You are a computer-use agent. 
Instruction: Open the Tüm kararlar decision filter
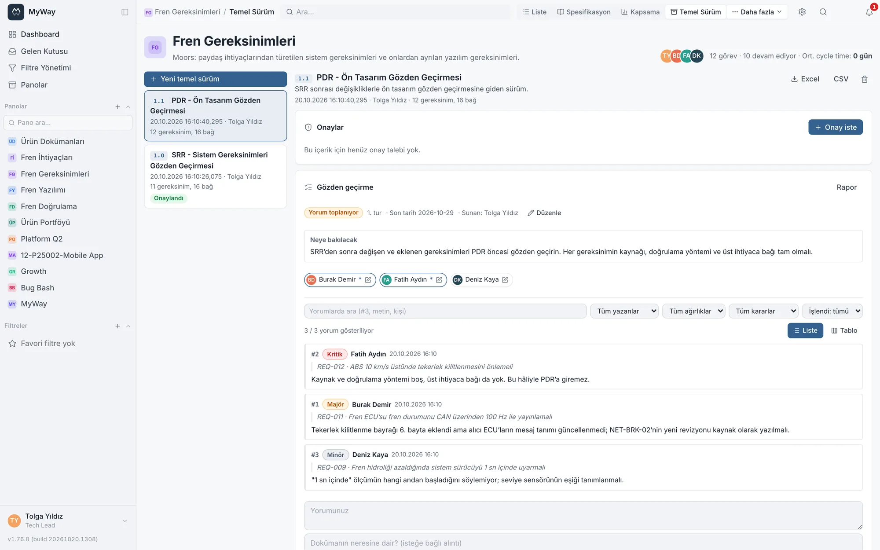pos(763,311)
